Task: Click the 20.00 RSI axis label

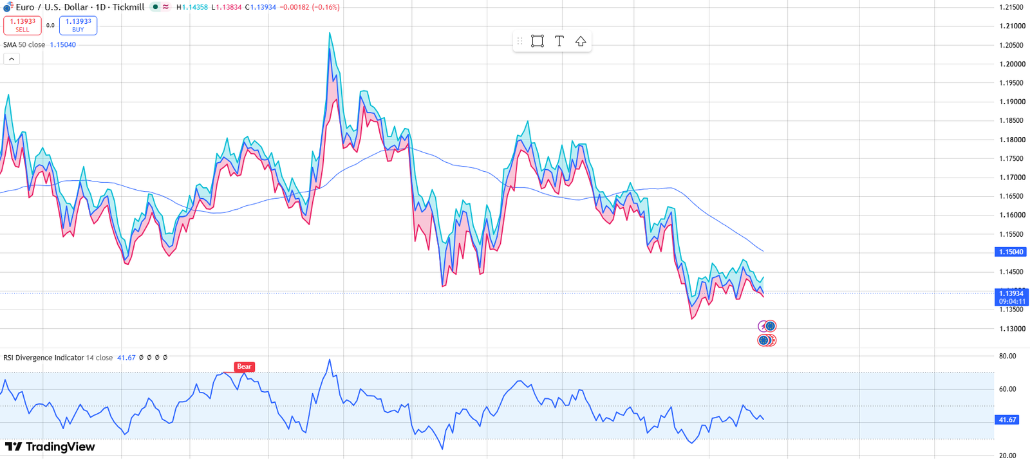Action: coord(1007,456)
